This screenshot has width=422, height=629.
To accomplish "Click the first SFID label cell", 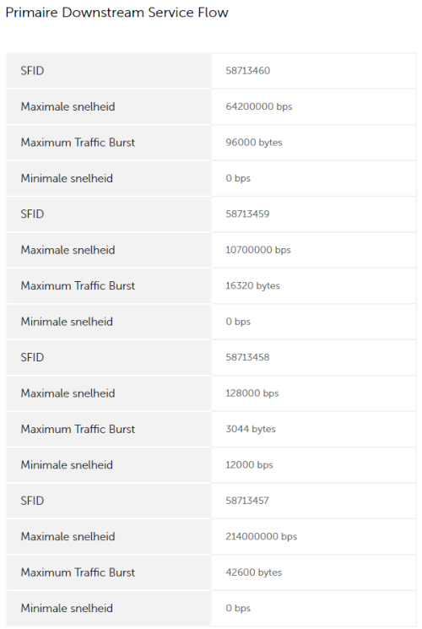I will (109, 71).
